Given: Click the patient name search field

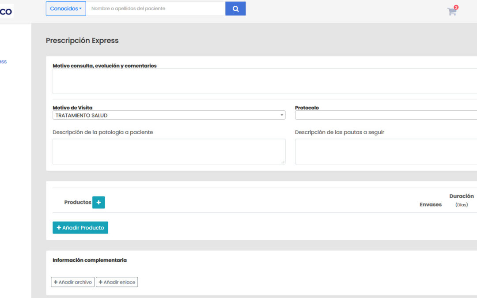Looking at the screenshot, I should point(155,8).
